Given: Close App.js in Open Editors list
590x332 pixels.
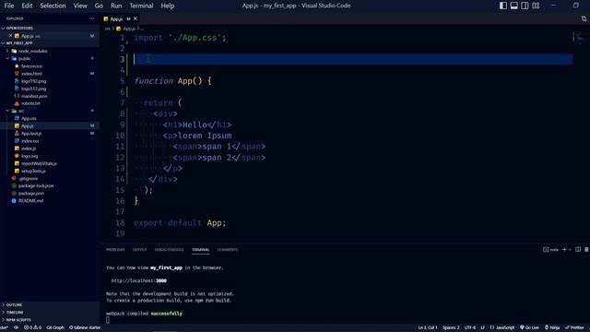Looking at the screenshot, I should tap(10, 36).
